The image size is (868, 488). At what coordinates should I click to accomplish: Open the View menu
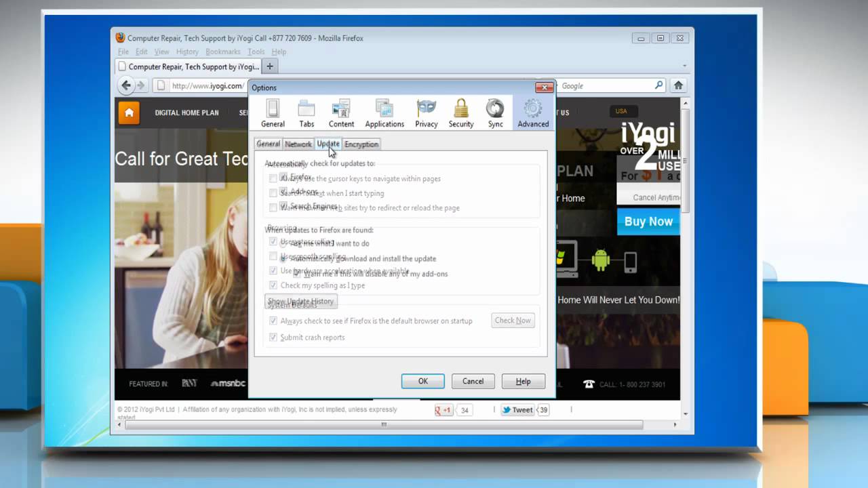coord(161,52)
